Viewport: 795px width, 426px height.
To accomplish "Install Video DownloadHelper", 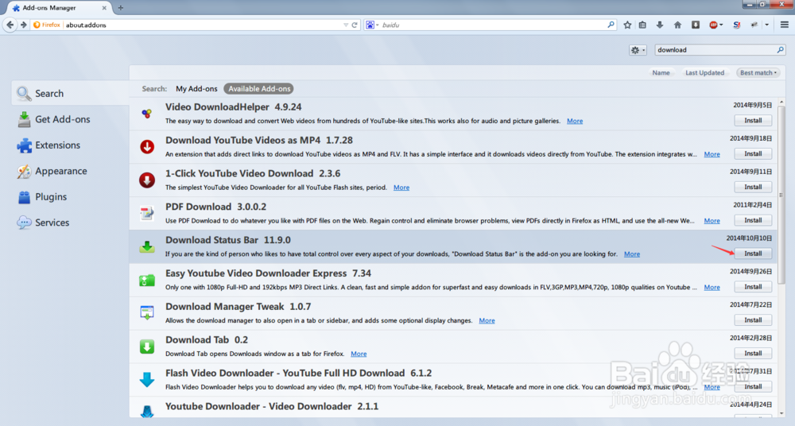I will [x=753, y=121].
